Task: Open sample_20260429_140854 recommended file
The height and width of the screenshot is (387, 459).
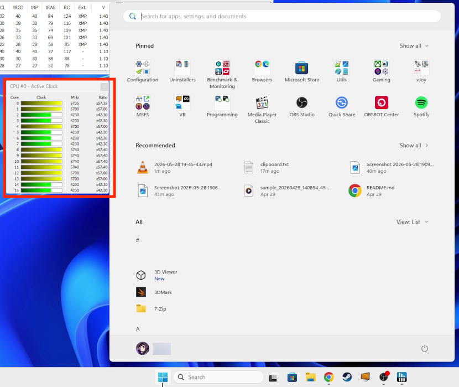Action: click(286, 190)
